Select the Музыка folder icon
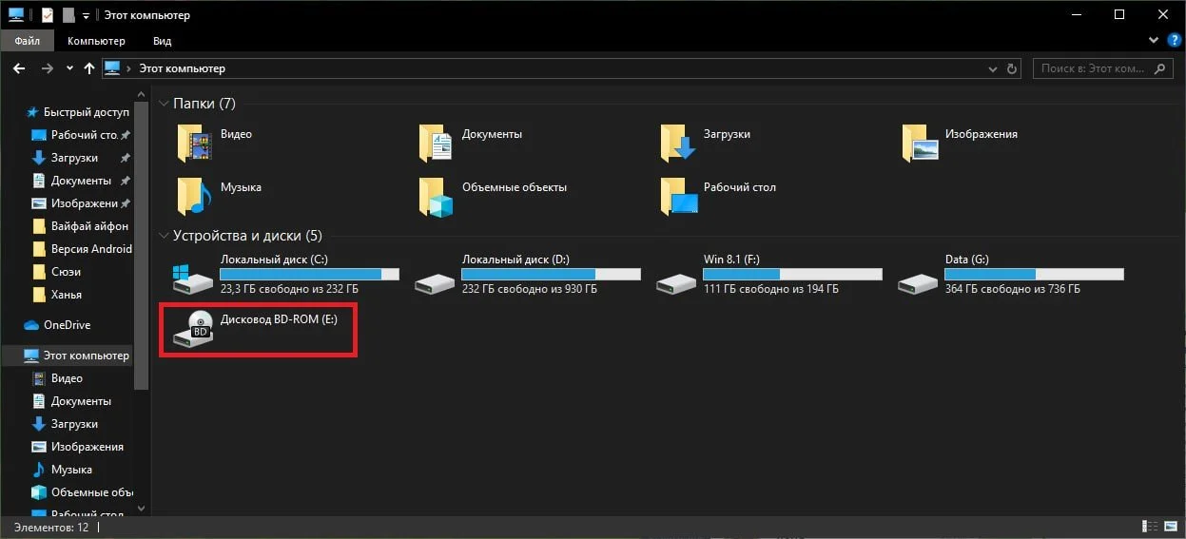 [x=195, y=196]
